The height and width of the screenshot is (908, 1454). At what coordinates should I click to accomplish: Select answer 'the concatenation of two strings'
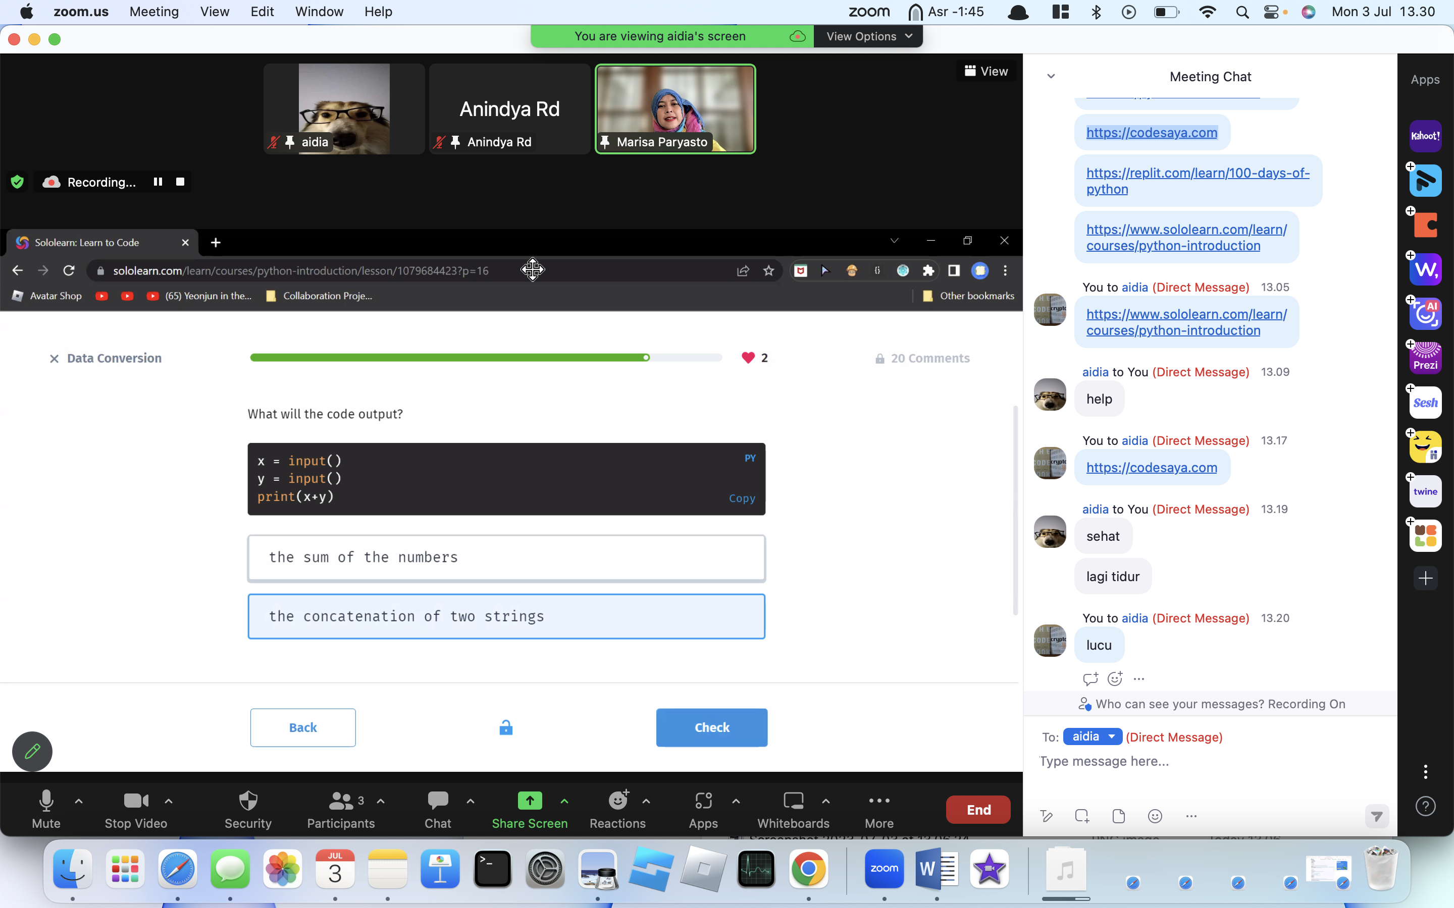506,617
